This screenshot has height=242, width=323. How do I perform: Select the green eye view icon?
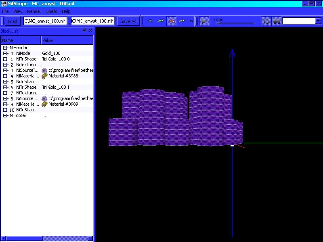pyautogui.click(x=161, y=21)
